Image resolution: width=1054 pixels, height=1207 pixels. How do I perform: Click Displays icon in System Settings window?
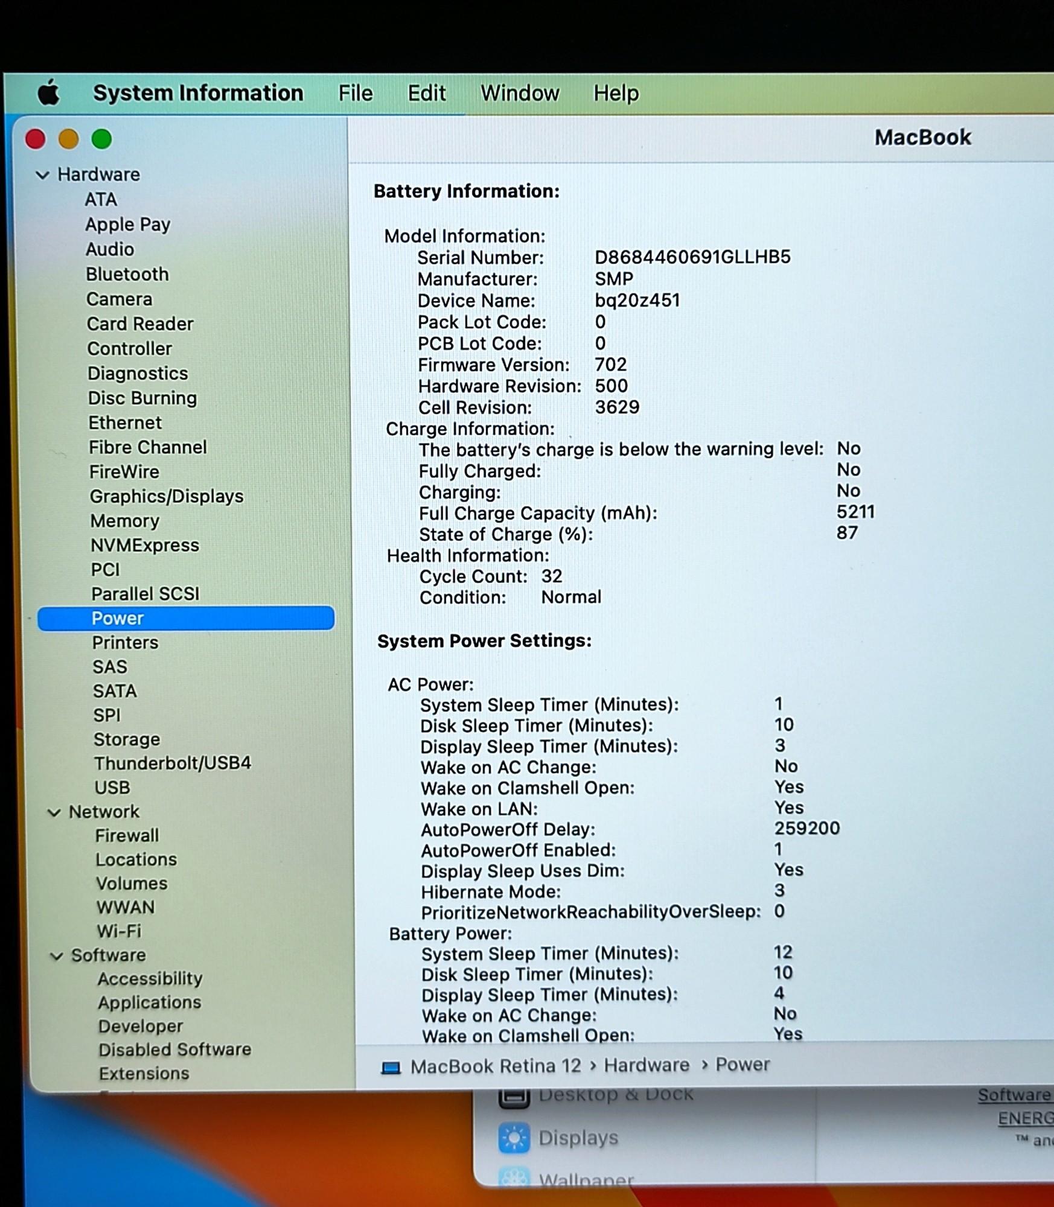click(x=514, y=1138)
